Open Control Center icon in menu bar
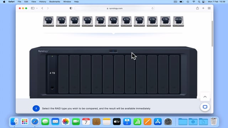The width and height of the screenshot is (228, 128). (x=204, y=1)
